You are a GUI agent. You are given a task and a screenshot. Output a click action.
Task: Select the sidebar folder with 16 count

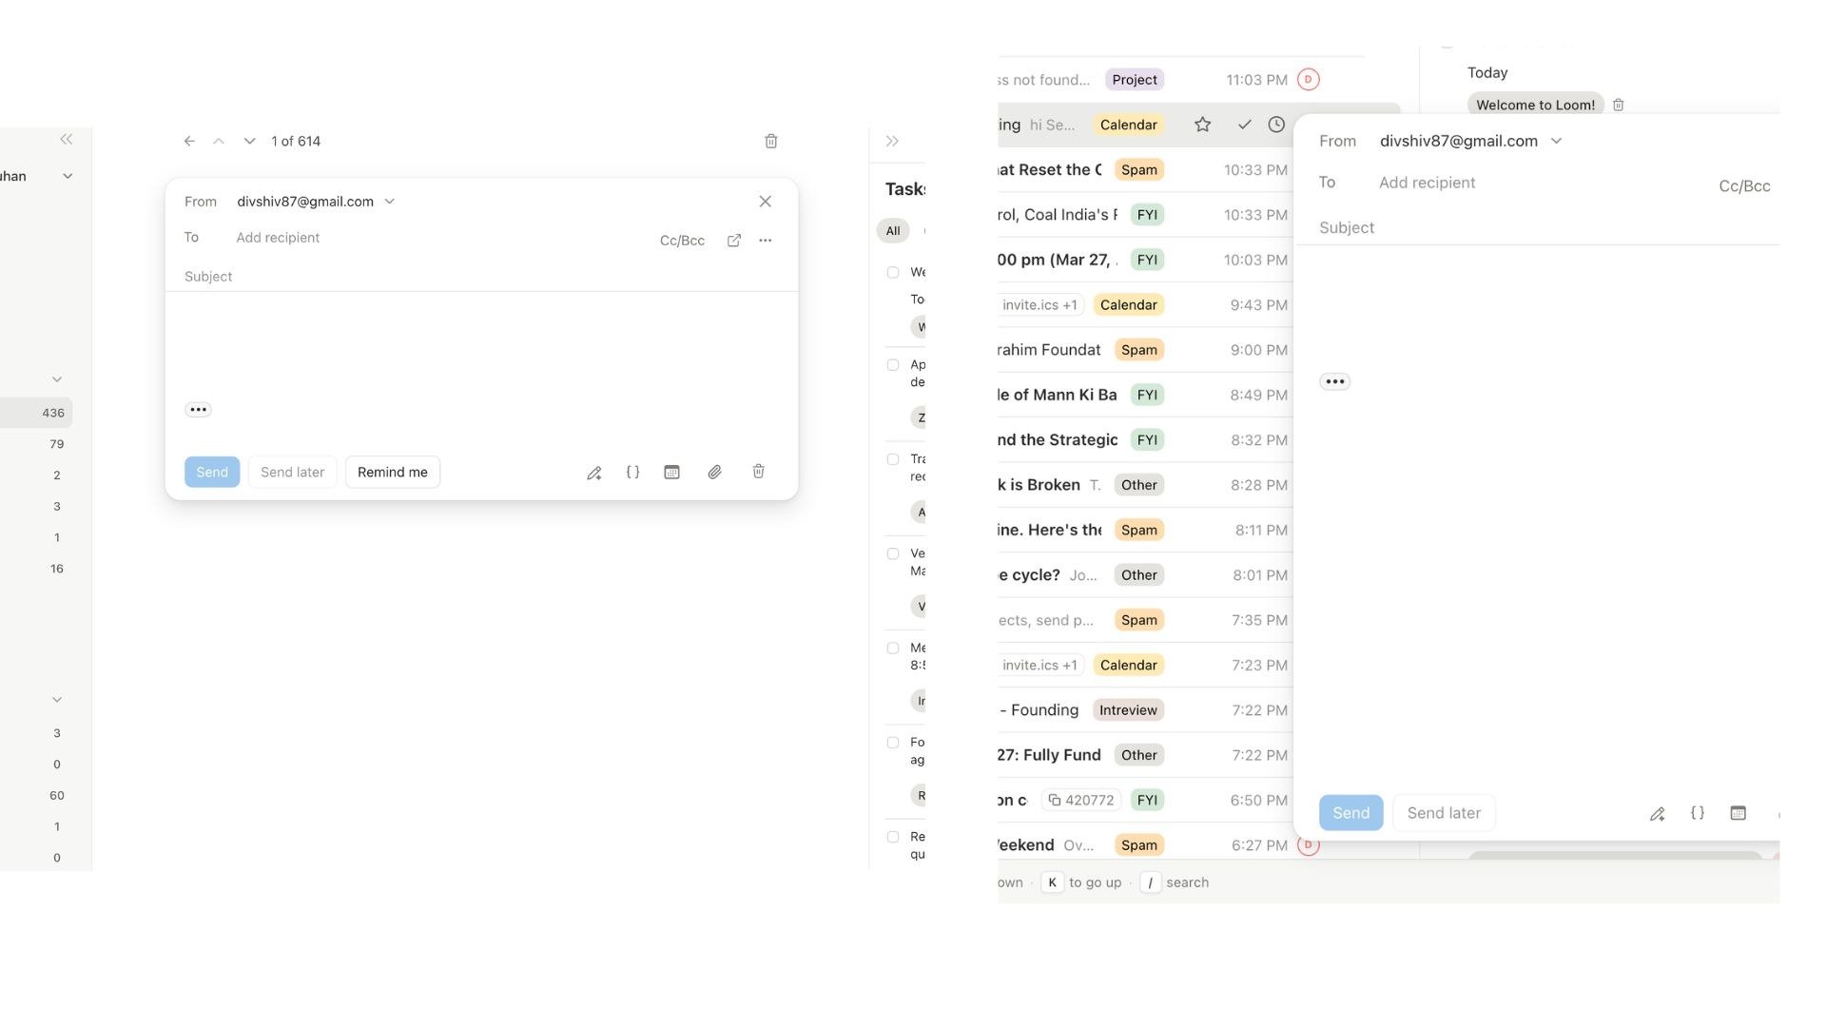tap(36, 569)
